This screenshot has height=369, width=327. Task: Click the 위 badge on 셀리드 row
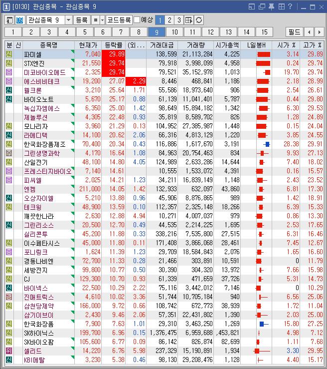click(x=8, y=351)
